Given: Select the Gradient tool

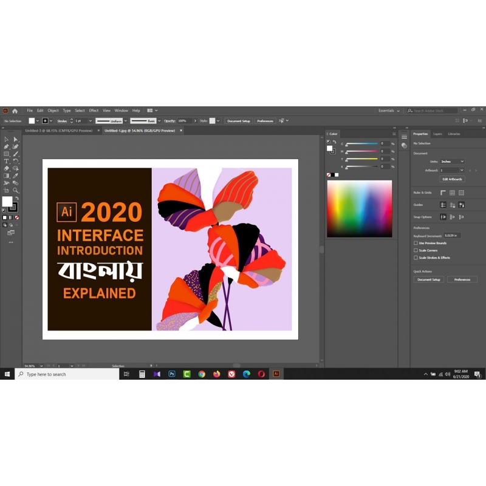Looking at the screenshot, I should click(6, 176).
